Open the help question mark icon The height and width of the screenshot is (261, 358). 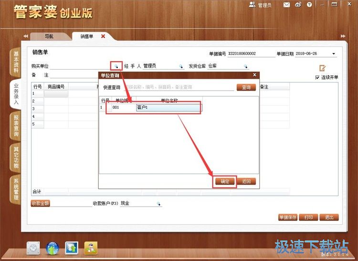click(x=309, y=5)
